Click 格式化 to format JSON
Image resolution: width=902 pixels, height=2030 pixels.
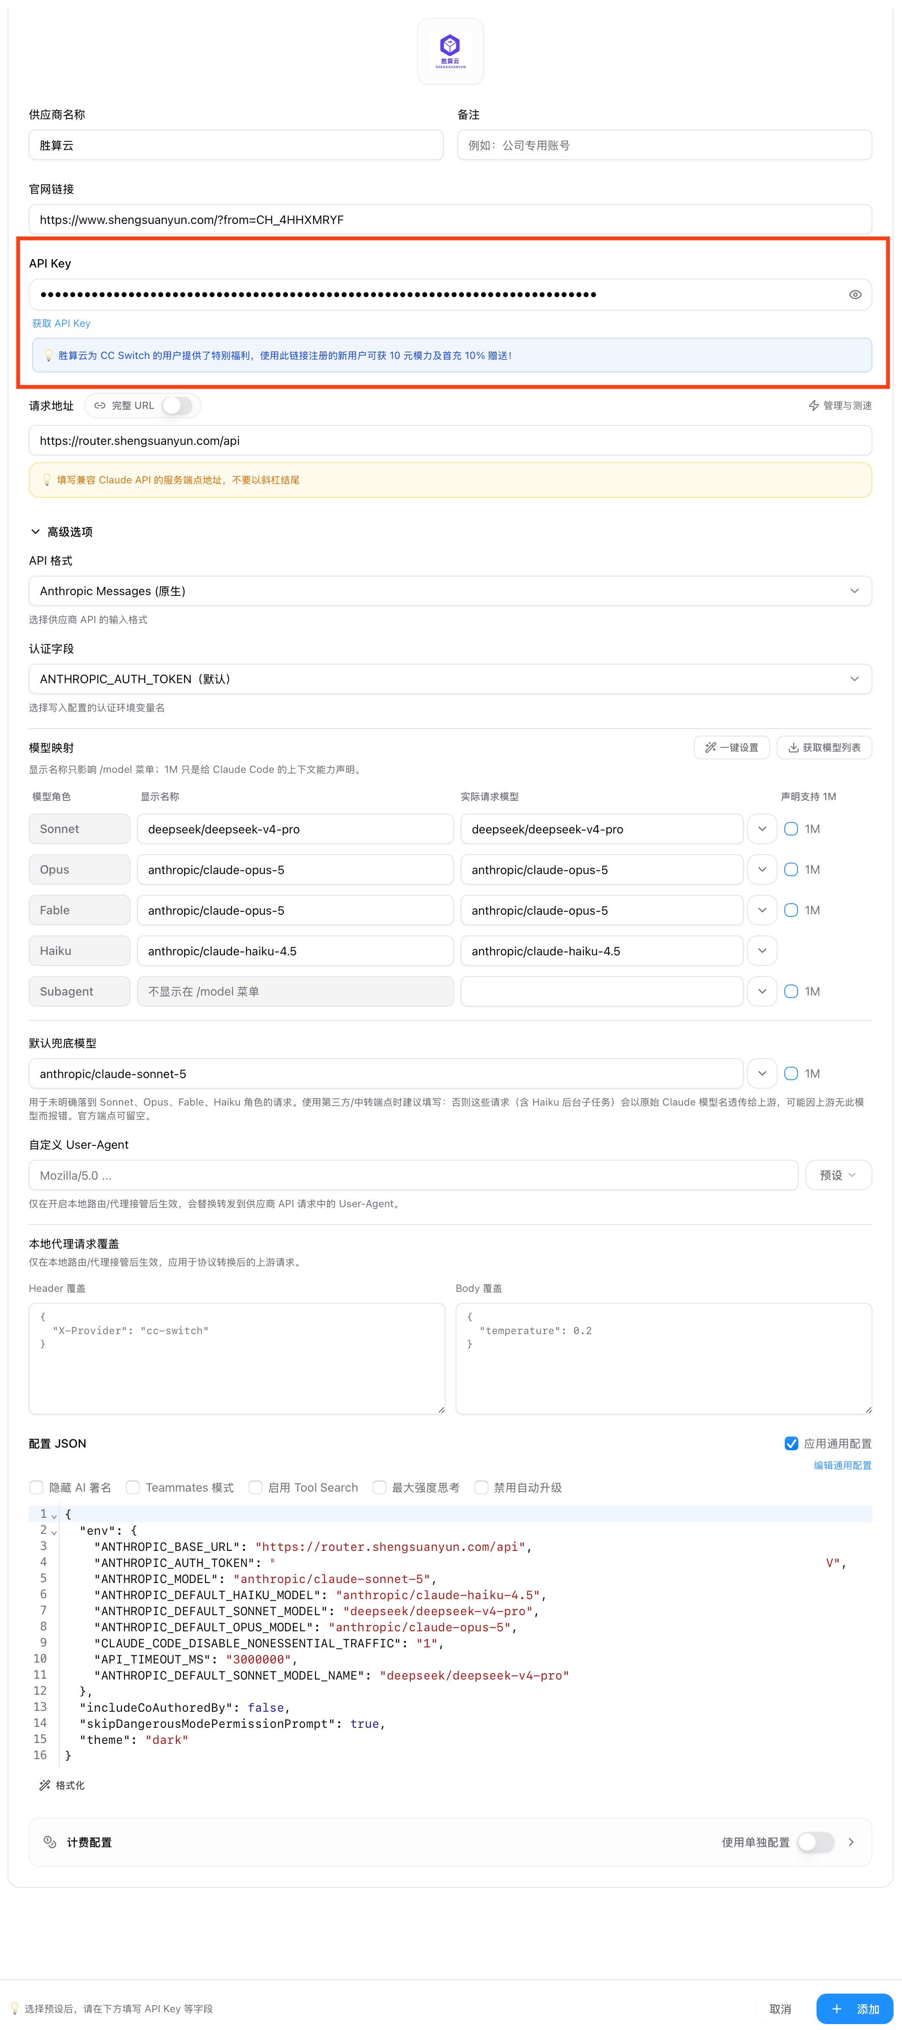(x=62, y=1785)
